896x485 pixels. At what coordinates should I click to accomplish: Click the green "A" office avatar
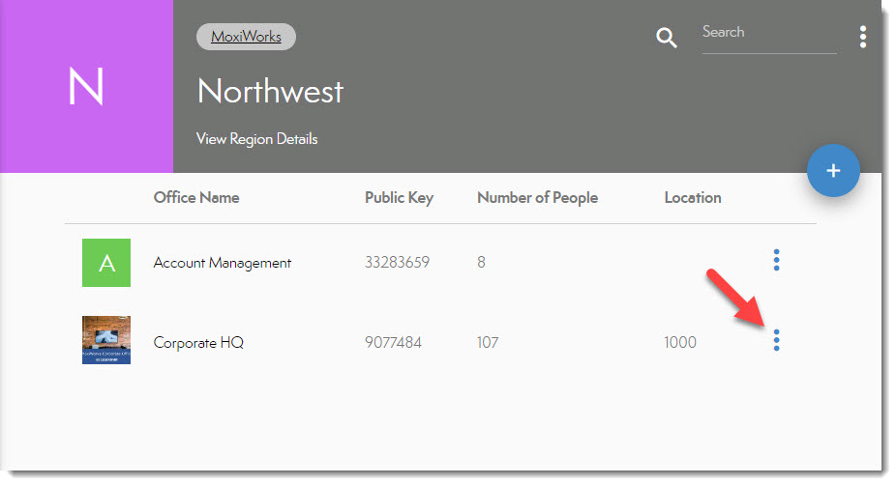[x=106, y=263]
